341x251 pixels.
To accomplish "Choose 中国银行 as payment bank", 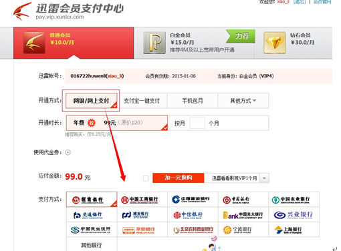I will click(x=243, y=200).
